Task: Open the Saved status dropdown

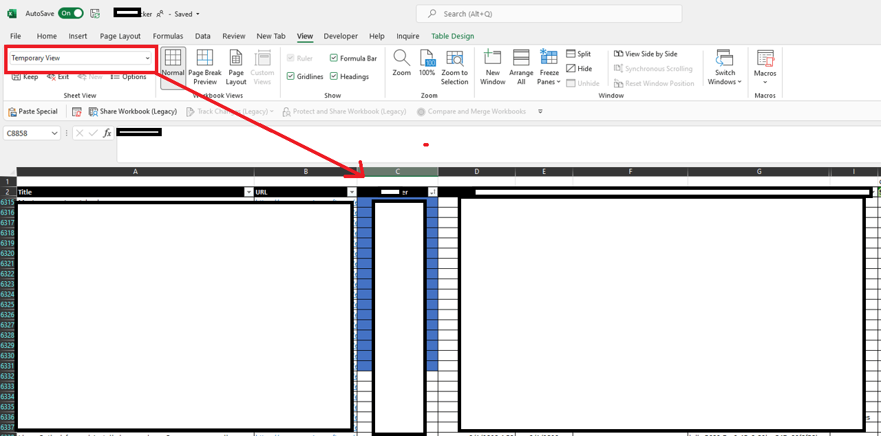Action: pyautogui.click(x=187, y=14)
